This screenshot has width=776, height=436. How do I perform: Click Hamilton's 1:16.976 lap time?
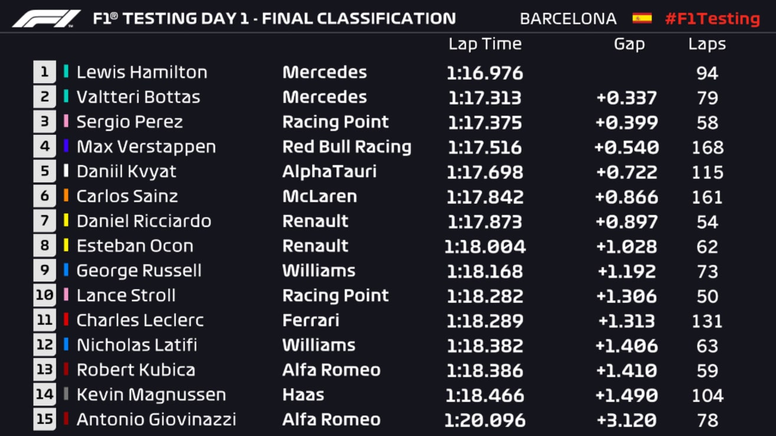[485, 73]
